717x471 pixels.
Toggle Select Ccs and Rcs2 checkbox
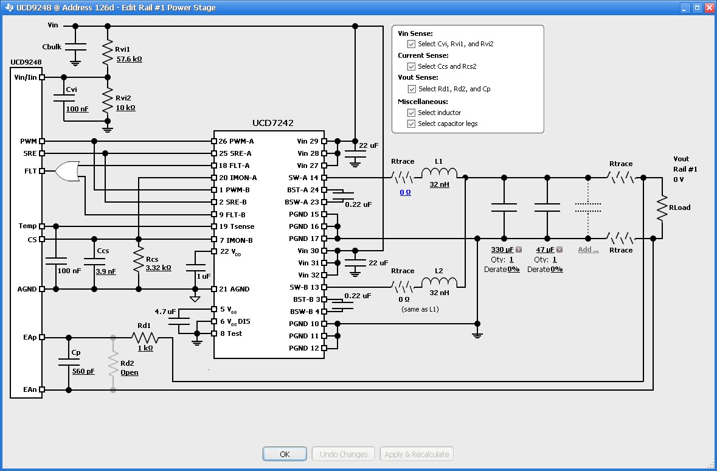[411, 66]
